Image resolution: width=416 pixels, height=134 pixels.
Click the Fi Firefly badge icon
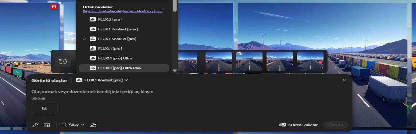[54, 7]
